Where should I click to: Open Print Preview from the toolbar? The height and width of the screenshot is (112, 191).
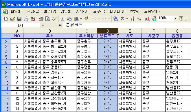point(48,19)
